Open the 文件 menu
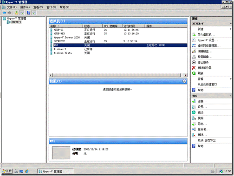 [12, 7]
